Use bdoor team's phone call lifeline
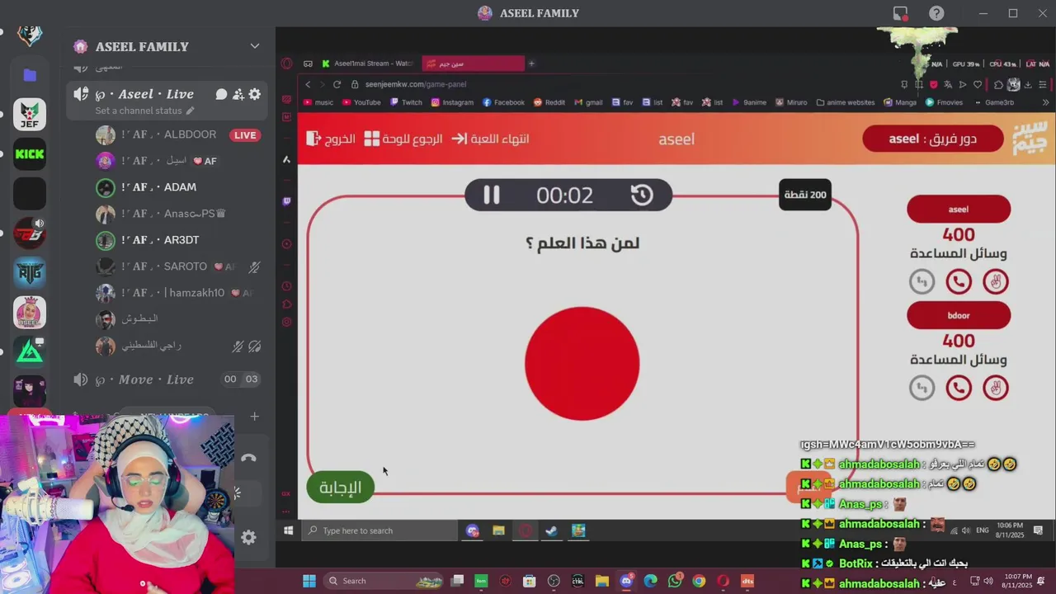The height and width of the screenshot is (594, 1056). click(959, 388)
